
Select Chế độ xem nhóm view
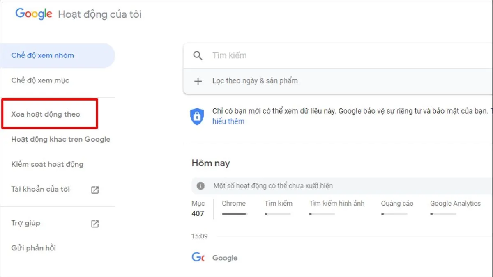(43, 55)
